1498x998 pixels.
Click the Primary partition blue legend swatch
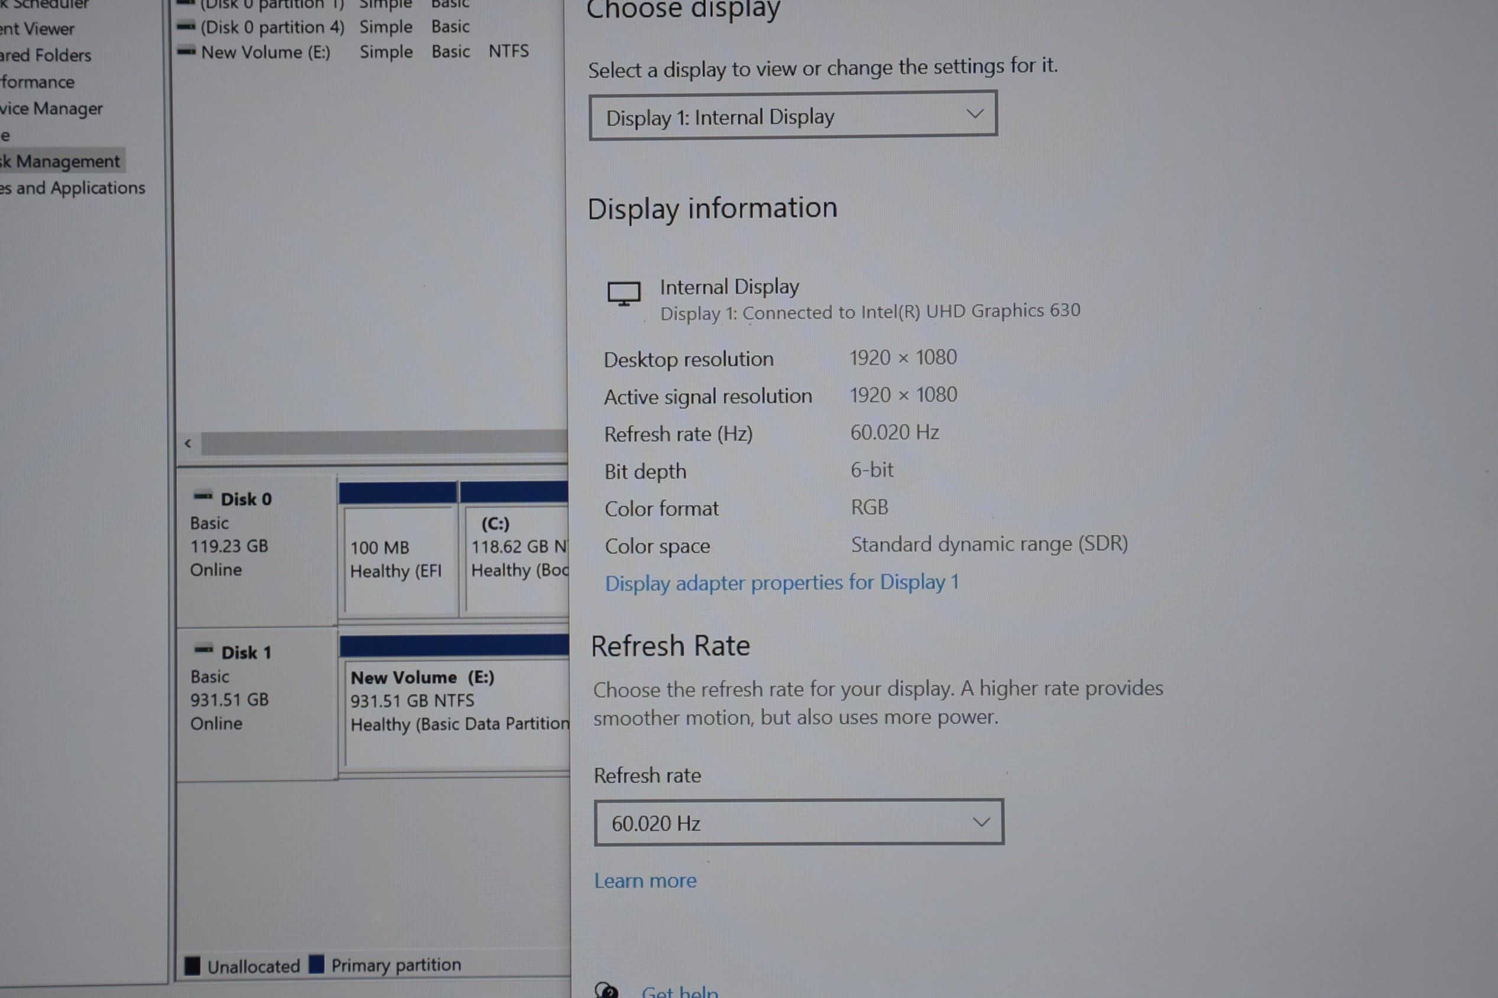pos(316,964)
